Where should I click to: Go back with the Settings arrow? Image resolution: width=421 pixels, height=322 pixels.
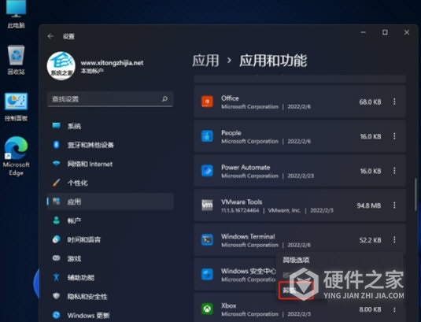pos(50,36)
